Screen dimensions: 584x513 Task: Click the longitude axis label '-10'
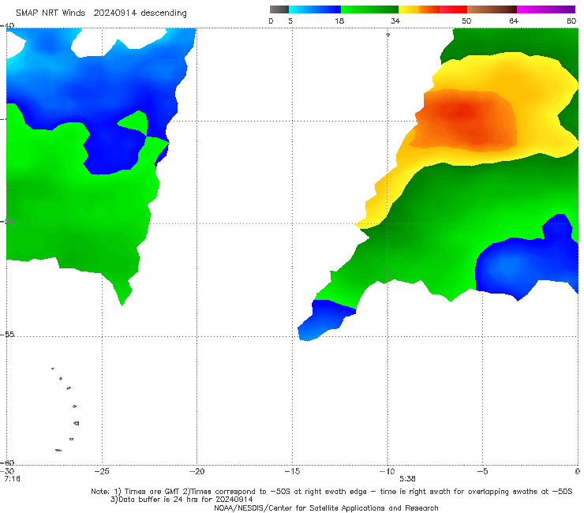pyautogui.click(x=387, y=471)
